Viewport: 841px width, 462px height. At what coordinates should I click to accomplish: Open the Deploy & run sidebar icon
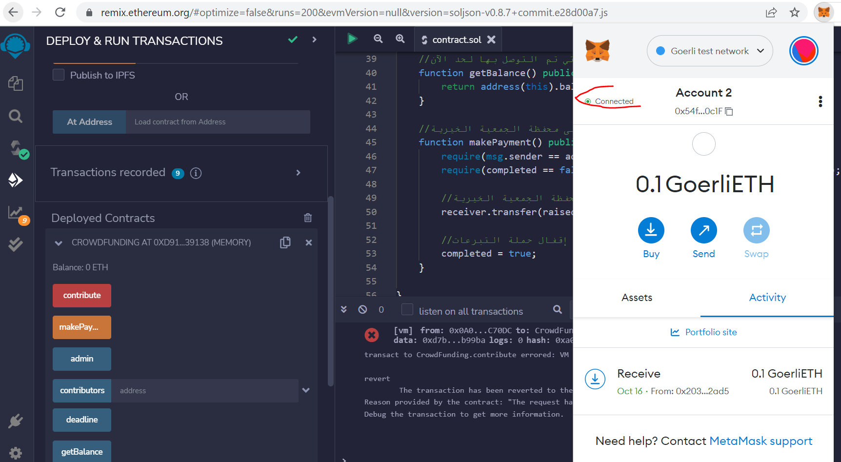pos(16,180)
